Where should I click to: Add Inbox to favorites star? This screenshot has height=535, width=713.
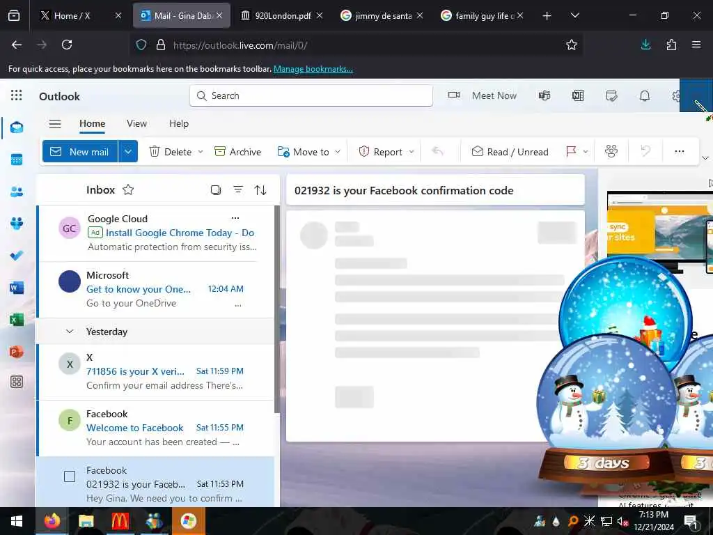click(x=128, y=189)
